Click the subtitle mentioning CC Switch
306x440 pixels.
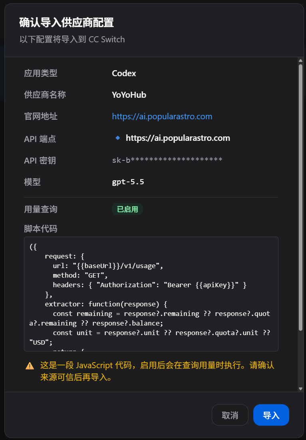[x=72, y=39]
